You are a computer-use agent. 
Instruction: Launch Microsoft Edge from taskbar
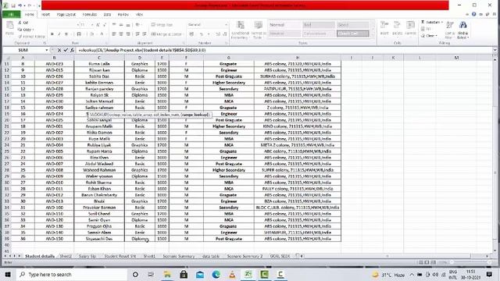coord(216,274)
